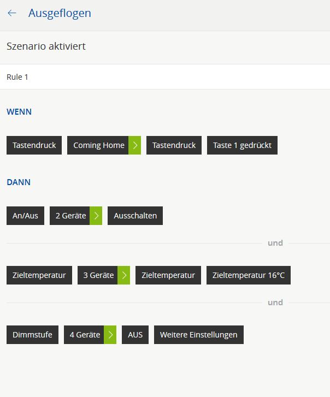Select first Tastendruck trigger chip
Image resolution: width=330 pixels, height=397 pixels.
point(34,145)
